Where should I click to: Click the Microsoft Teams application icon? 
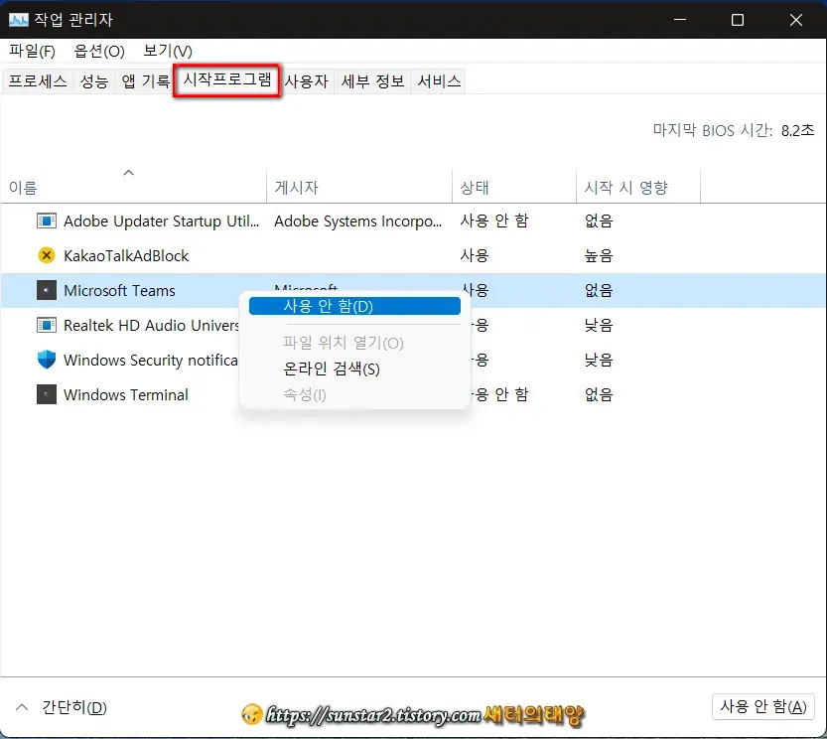click(45, 290)
